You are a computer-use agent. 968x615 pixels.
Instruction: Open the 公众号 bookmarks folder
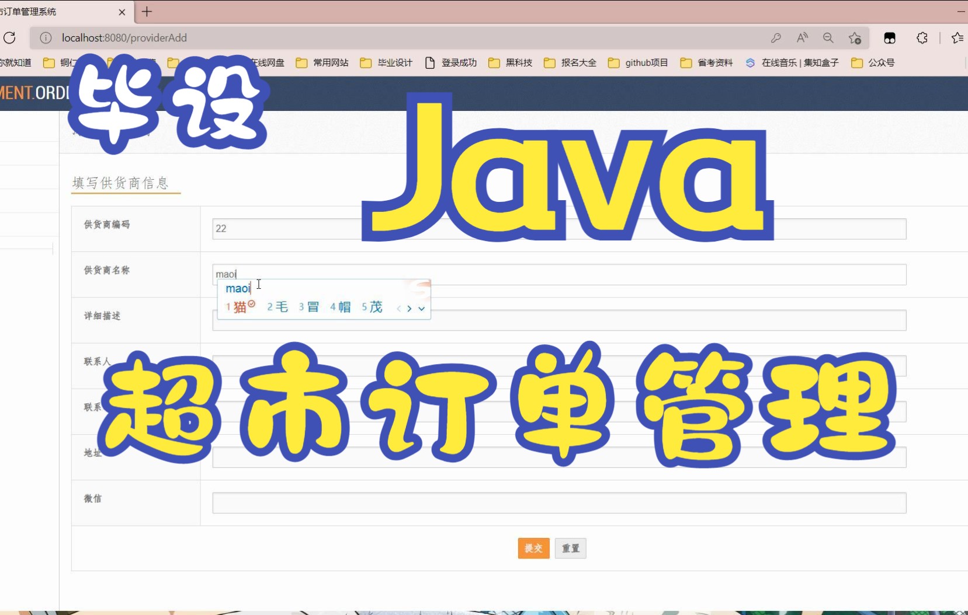(x=873, y=62)
